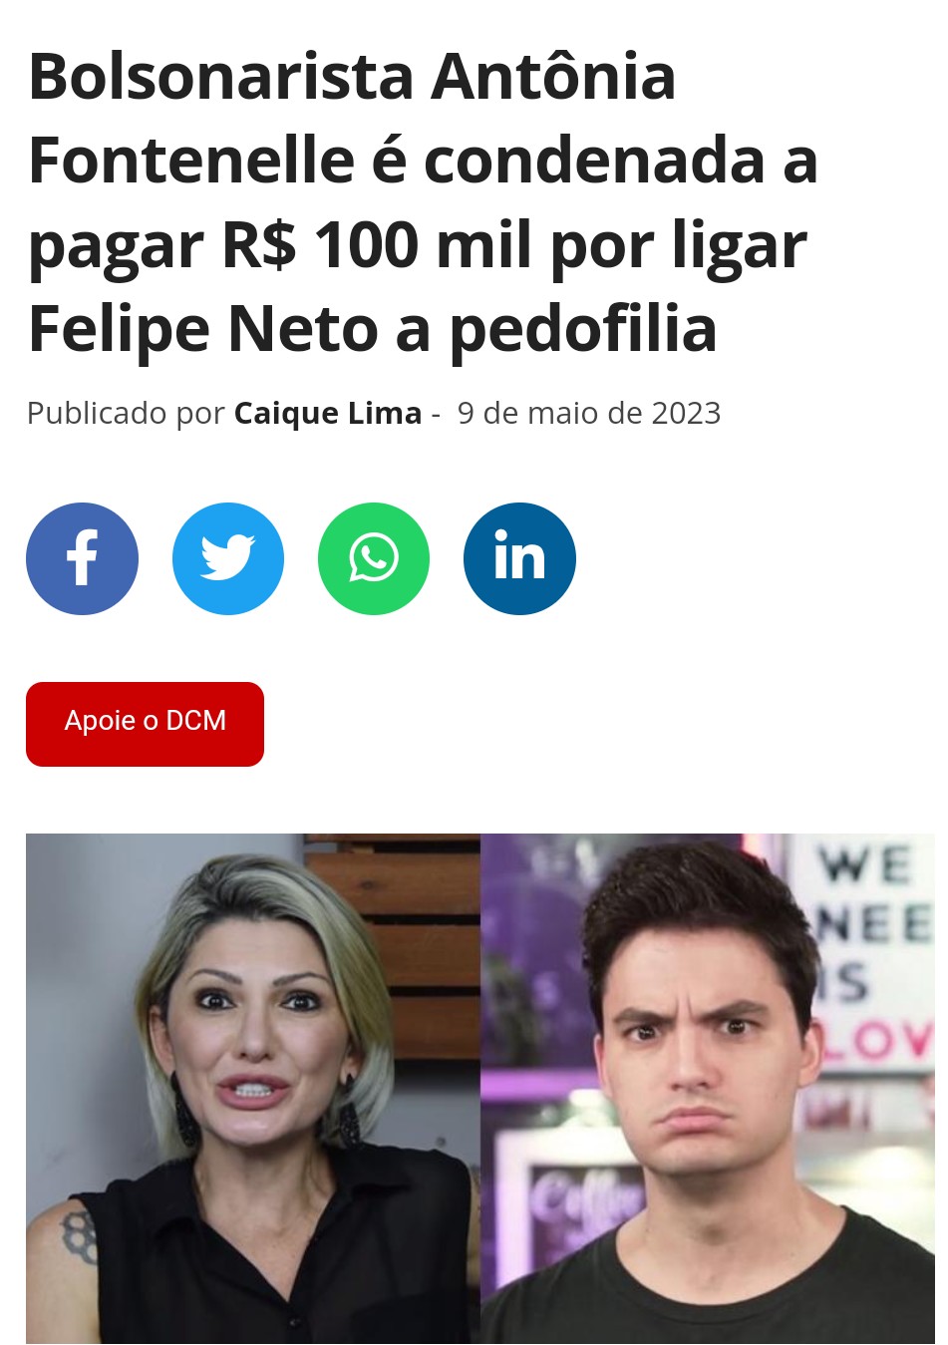Send the article via WhatsApp icon
948x1345 pixels.
(x=374, y=558)
